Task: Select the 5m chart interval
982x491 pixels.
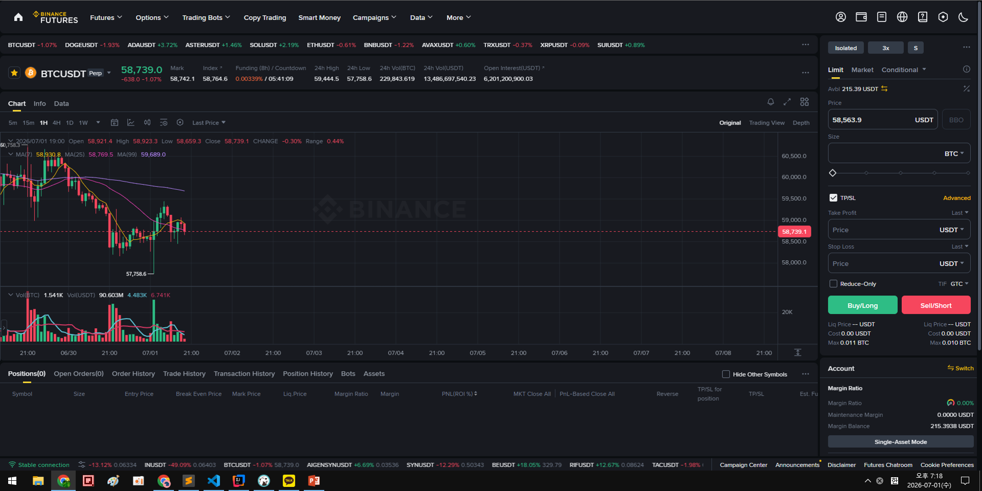Action: point(13,123)
